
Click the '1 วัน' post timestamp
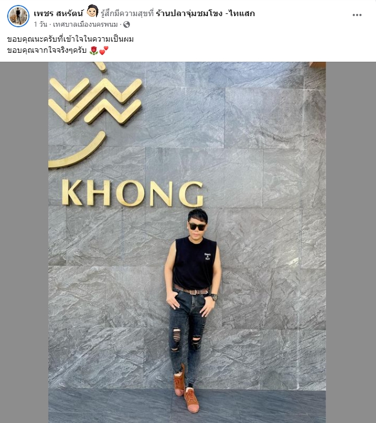(x=41, y=24)
